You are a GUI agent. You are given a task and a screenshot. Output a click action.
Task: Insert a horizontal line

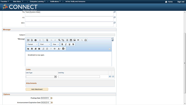[x=67, y=40]
